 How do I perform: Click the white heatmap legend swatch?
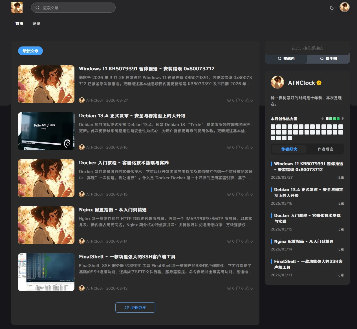tap(327, 119)
